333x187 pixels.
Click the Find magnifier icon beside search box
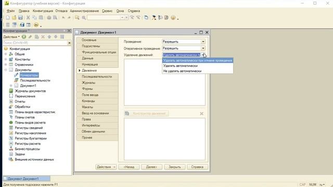[84, 18]
